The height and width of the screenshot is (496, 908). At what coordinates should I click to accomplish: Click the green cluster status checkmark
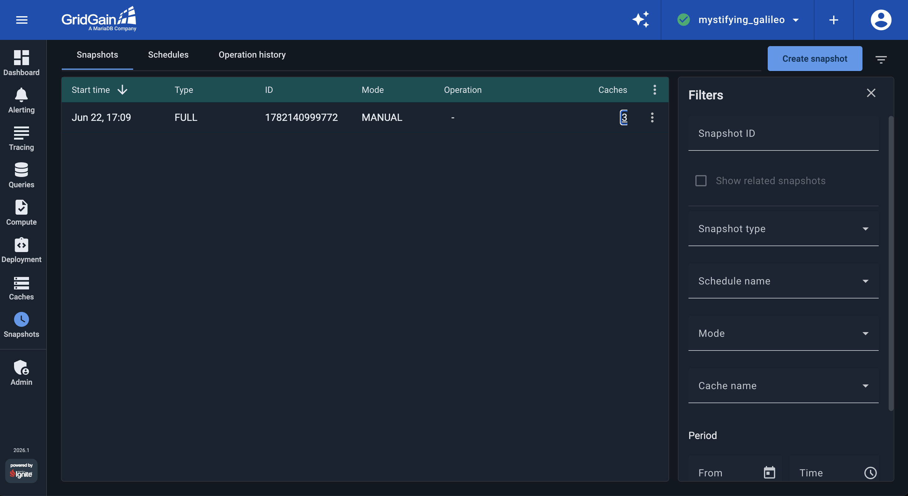[683, 20]
